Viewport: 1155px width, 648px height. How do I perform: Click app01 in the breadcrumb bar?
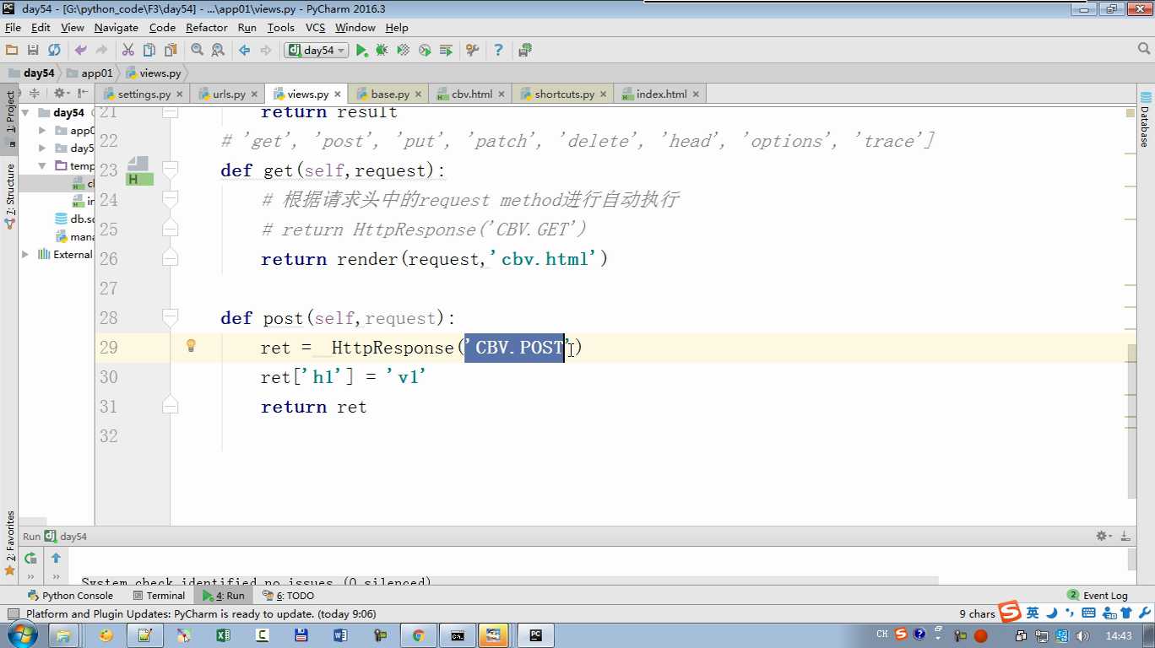point(89,73)
